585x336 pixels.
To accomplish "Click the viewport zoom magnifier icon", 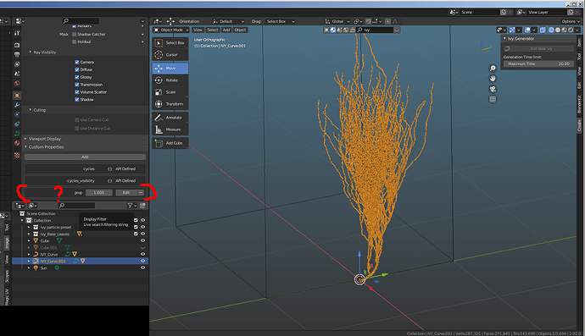I will [493, 69].
